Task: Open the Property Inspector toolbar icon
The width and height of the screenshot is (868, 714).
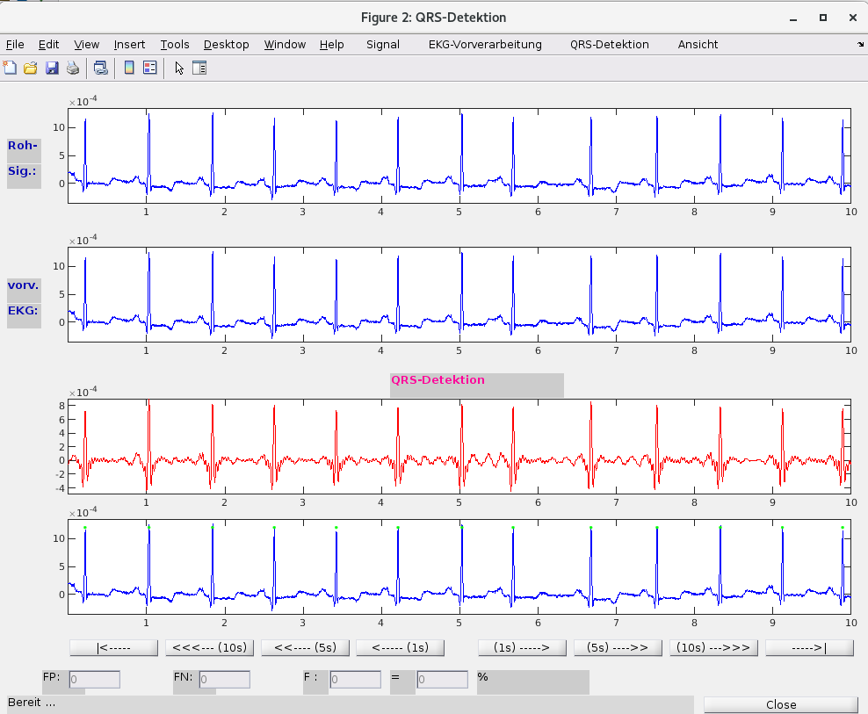Action: coord(199,68)
